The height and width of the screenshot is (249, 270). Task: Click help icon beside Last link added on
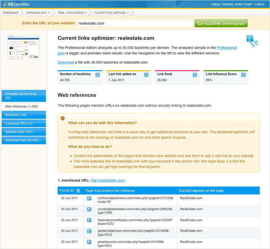click(x=146, y=75)
